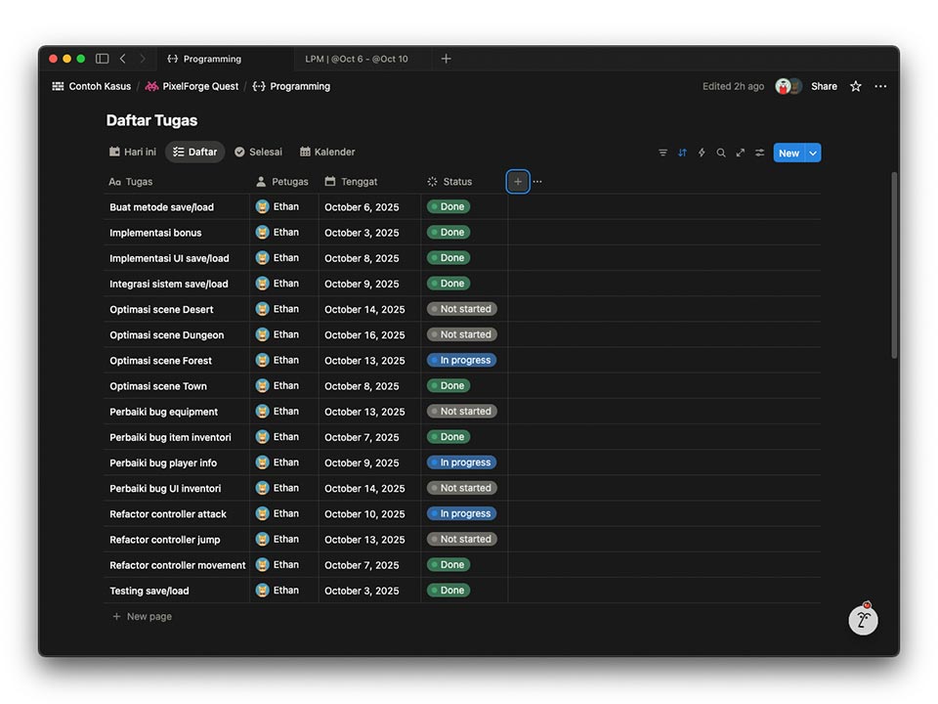938x704 pixels.
Task: Open the AI assistant face button
Action: tap(863, 619)
